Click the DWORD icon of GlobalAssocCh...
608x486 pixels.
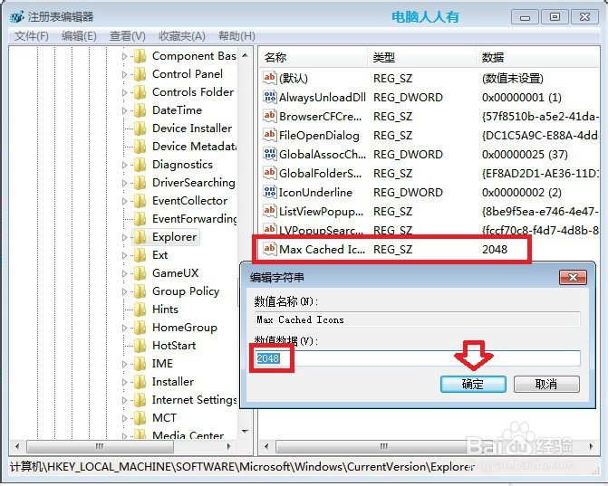pos(269,154)
